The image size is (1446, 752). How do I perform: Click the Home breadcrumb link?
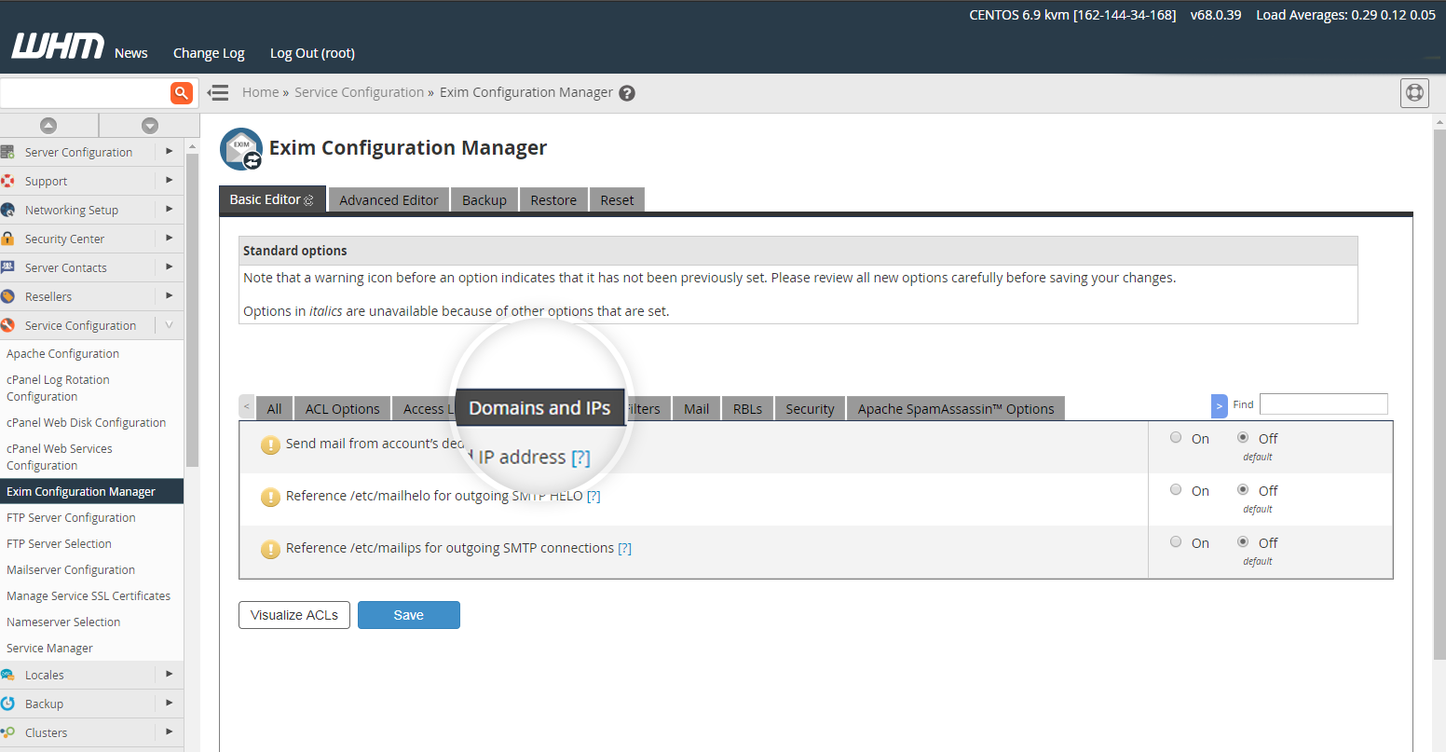[260, 92]
